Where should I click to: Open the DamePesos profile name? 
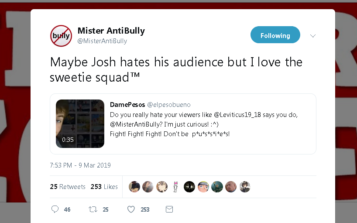127,104
